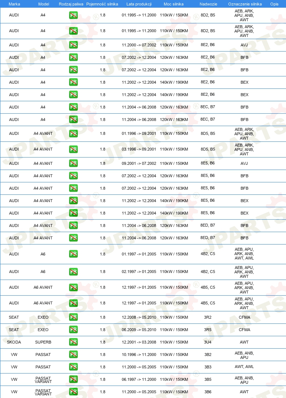Select the AWT engine code in the Skoda Superb row
Viewport: 286px width, 398px height.
(244, 342)
